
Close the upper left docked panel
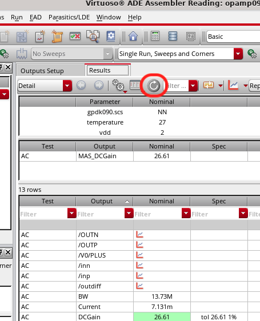[8, 67]
